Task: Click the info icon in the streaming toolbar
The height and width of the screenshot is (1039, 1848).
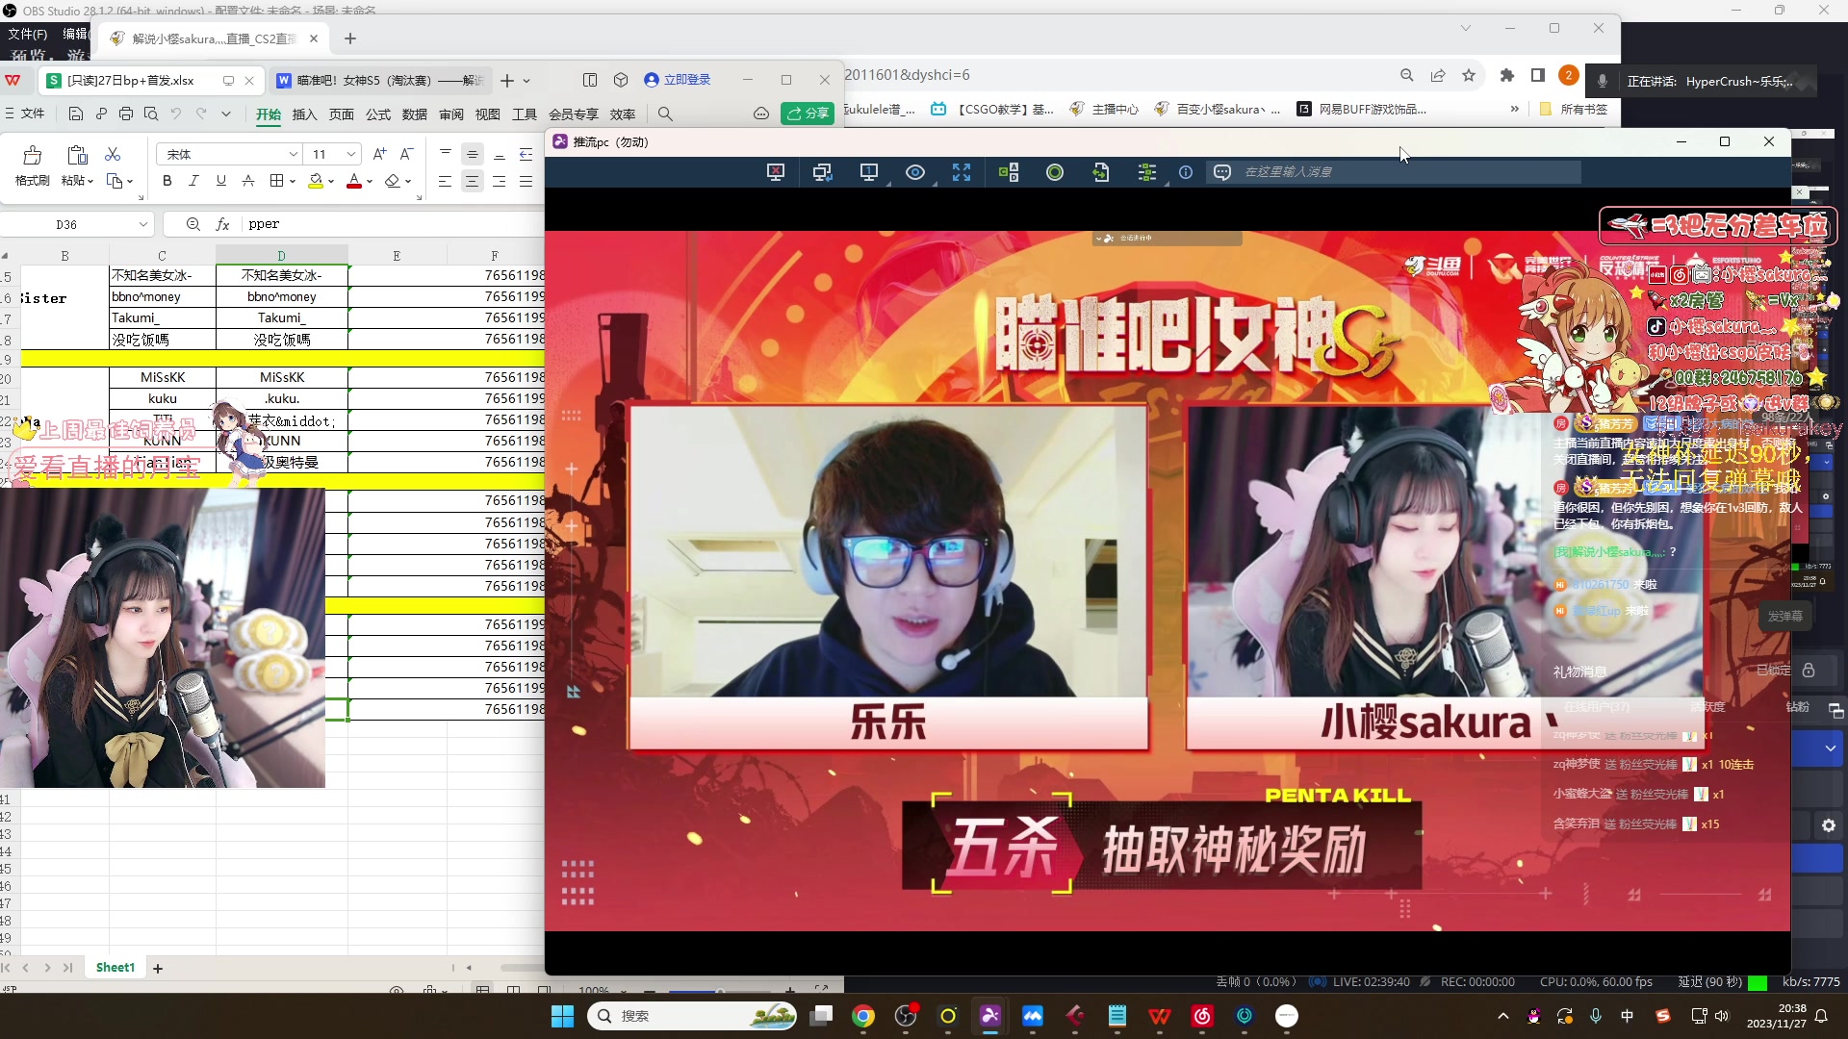Action: tap(1186, 172)
